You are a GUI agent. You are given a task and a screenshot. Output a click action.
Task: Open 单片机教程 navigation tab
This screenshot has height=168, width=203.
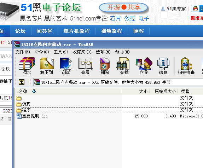(77, 31)
